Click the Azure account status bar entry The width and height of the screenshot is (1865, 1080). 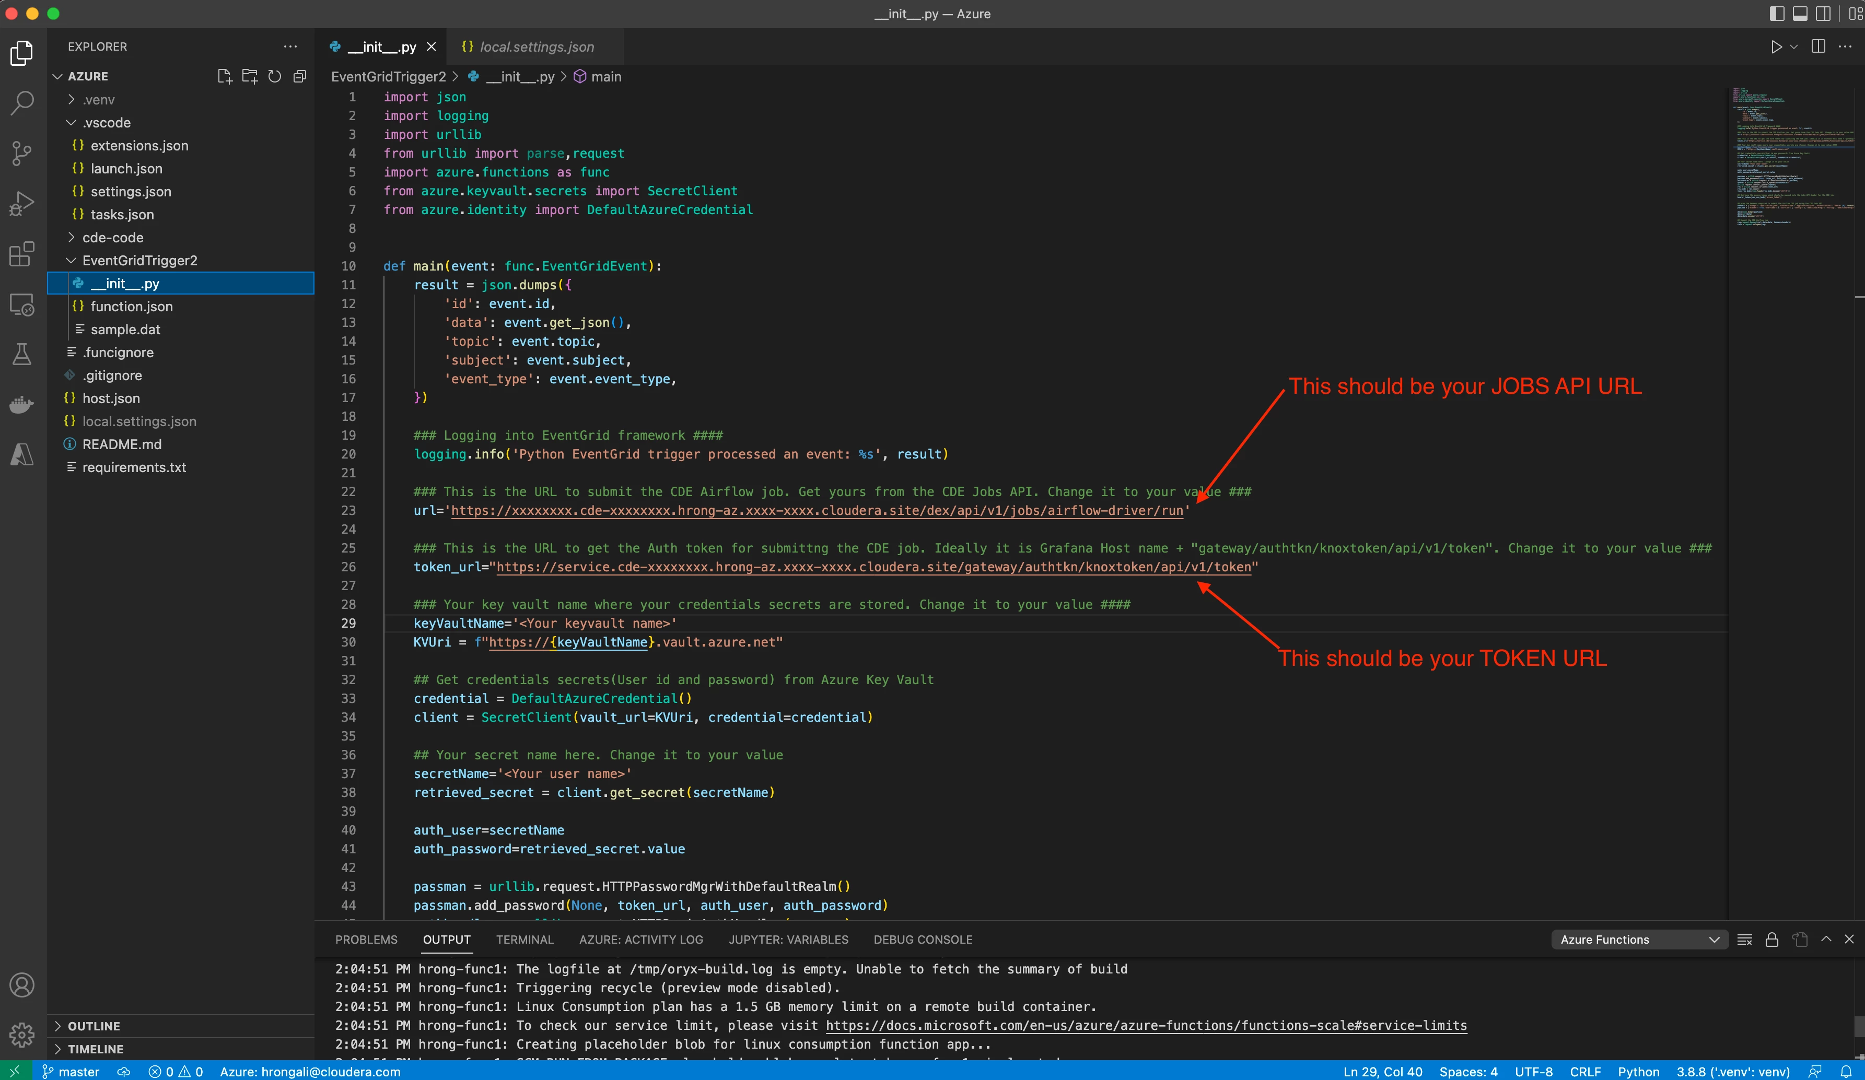pyautogui.click(x=310, y=1071)
